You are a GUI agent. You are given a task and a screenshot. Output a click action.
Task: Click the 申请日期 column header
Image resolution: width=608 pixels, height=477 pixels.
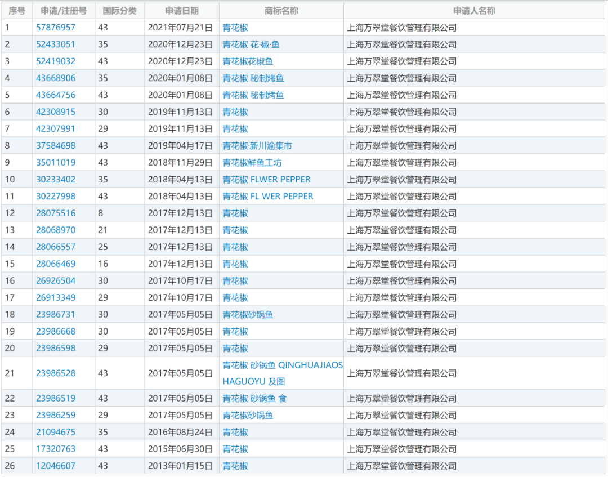tap(182, 11)
